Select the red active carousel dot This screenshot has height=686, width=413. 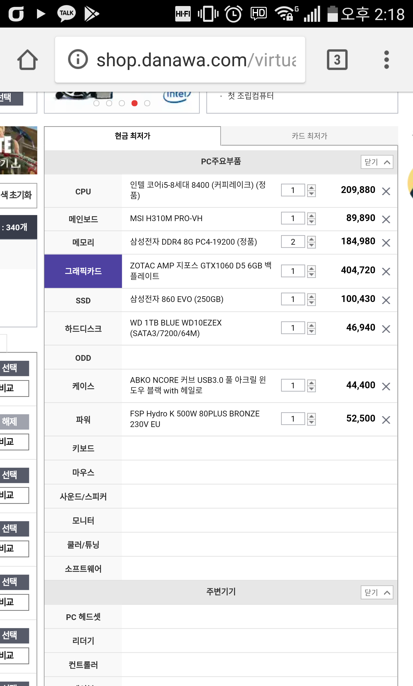135,103
